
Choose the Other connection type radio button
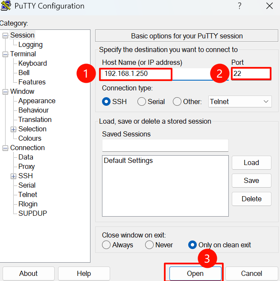177,101
